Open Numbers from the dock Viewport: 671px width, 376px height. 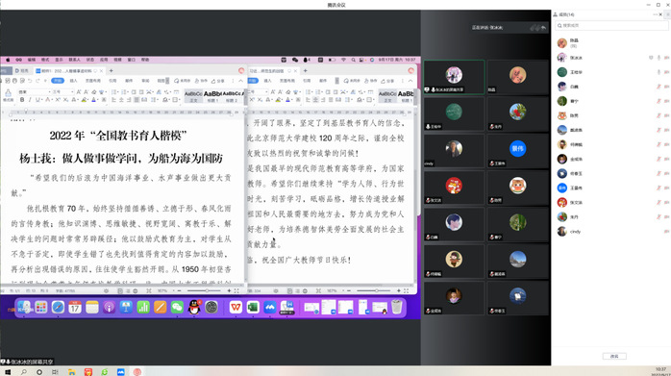[x=143, y=307]
